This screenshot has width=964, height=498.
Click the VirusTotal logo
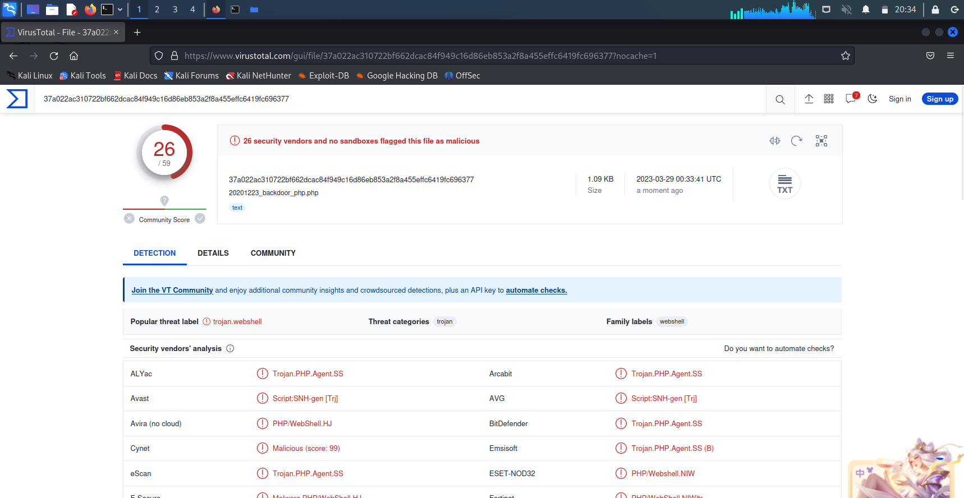[x=17, y=99]
